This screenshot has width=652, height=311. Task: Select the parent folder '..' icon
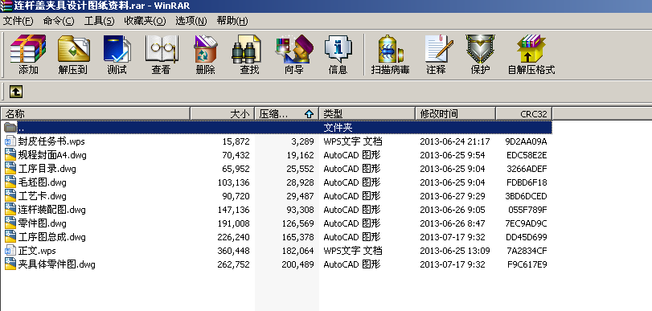(10, 127)
